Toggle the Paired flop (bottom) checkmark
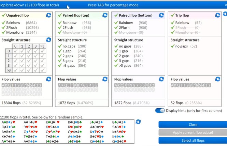227x146 pixels. [x=116, y=15]
